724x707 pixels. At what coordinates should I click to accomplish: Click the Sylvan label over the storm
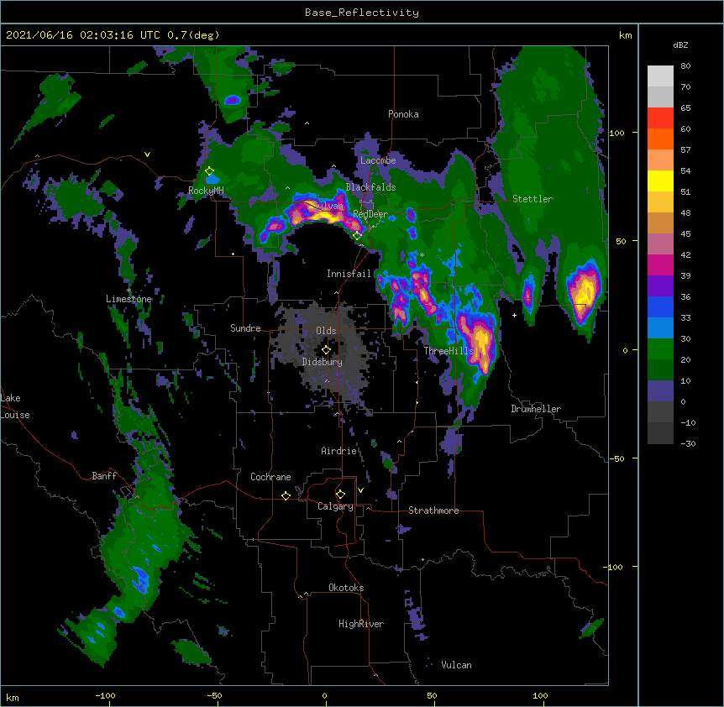click(328, 207)
